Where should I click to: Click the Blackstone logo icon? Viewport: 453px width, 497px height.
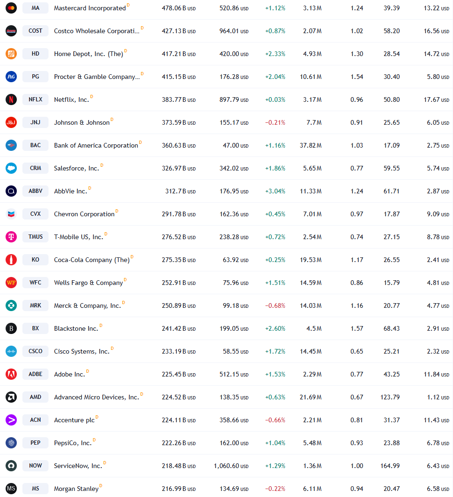tap(11, 328)
